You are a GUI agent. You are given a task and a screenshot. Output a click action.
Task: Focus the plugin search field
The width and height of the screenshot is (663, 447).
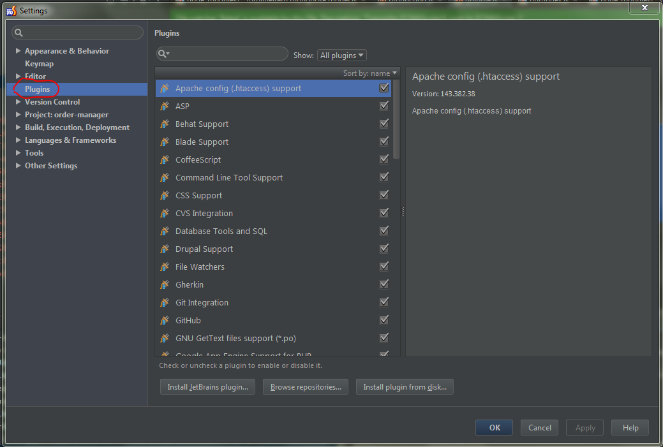click(x=223, y=54)
